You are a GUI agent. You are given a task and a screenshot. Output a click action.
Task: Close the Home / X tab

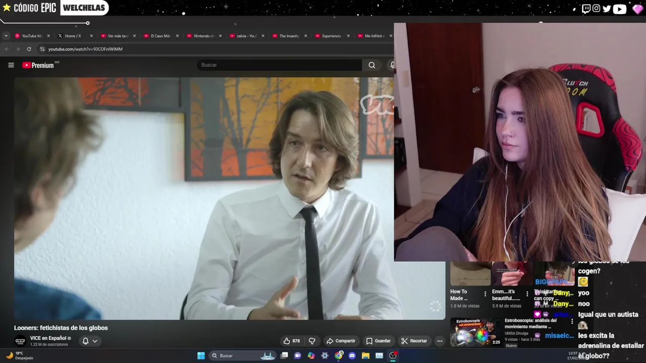[91, 36]
